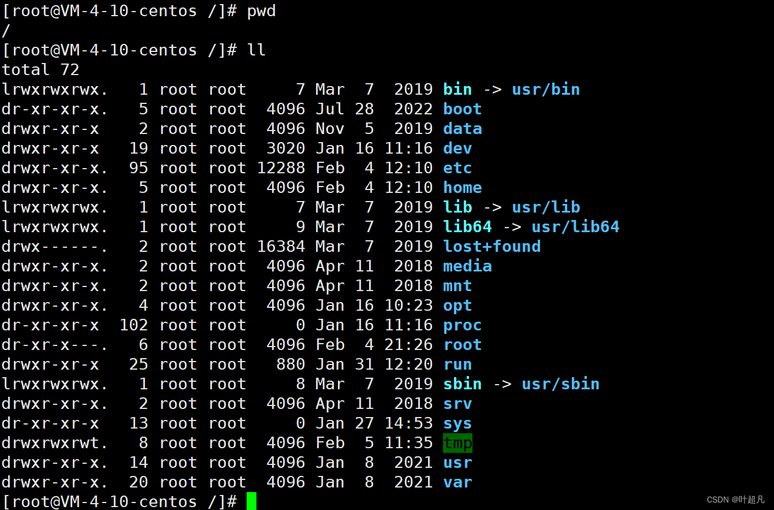Click the lost+found directory name
This screenshot has width=774, height=510.
(492, 247)
